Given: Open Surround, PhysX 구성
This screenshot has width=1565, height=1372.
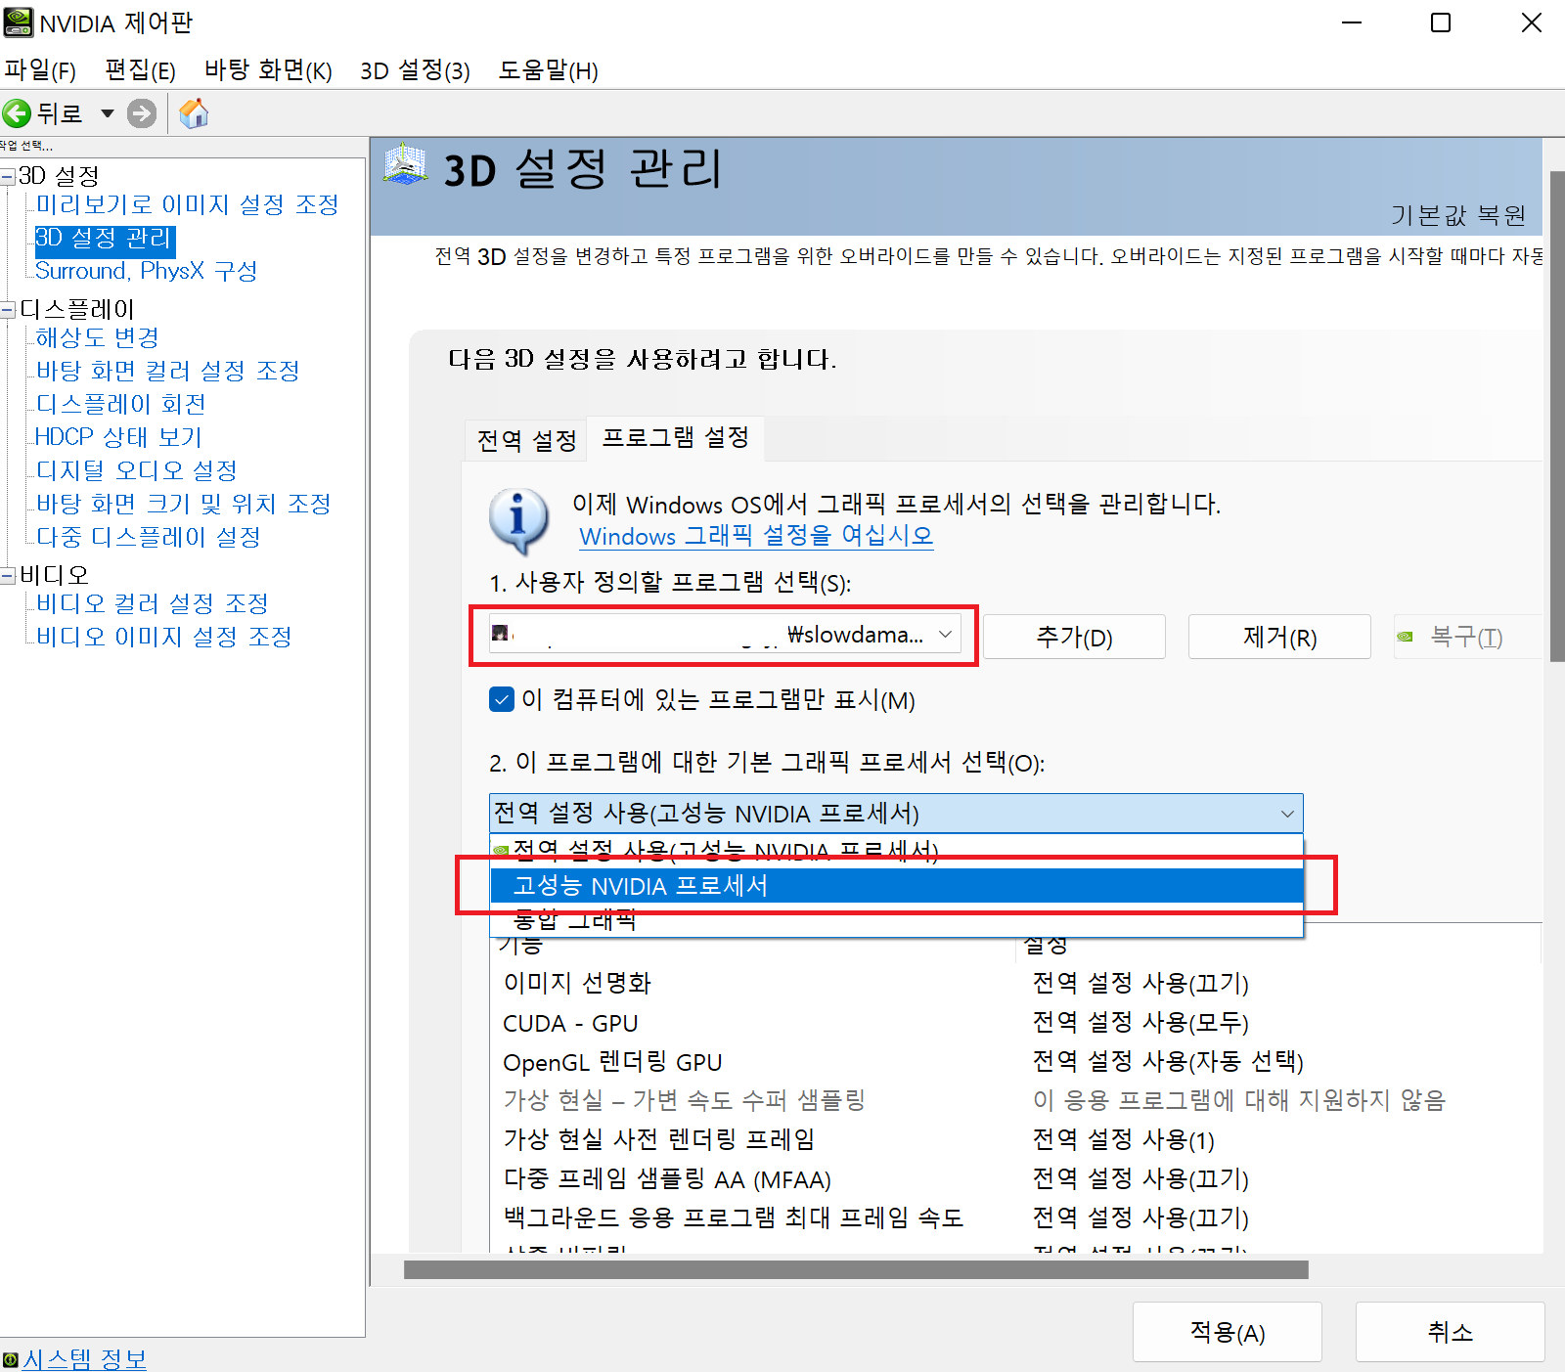Looking at the screenshot, I should coord(146,271).
